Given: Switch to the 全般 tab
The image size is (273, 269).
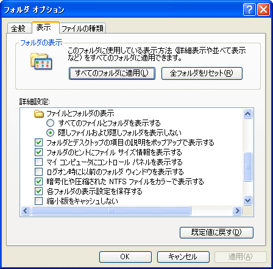Looking at the screenshot, I should pyautogui.click(x=19, y=28).
